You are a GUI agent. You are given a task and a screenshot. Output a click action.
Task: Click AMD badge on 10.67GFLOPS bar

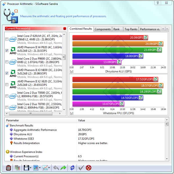[122, 104]
